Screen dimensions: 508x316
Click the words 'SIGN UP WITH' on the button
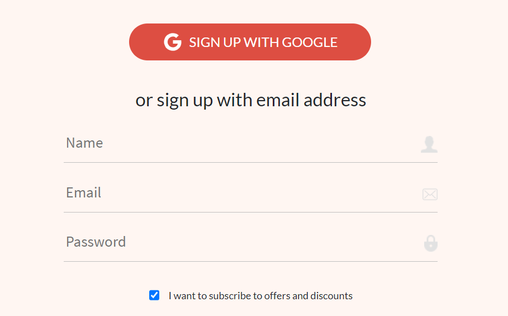[234, 43]
